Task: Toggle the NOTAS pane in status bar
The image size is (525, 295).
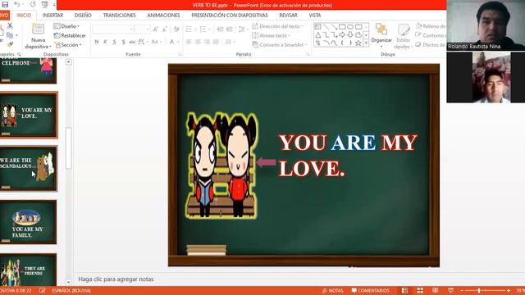Action: (332, 291)
